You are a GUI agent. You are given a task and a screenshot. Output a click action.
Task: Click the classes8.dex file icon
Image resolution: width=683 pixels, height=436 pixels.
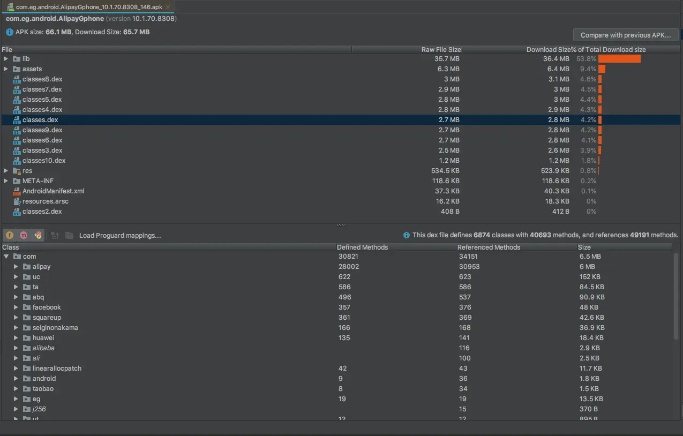(x=17, y=79)
